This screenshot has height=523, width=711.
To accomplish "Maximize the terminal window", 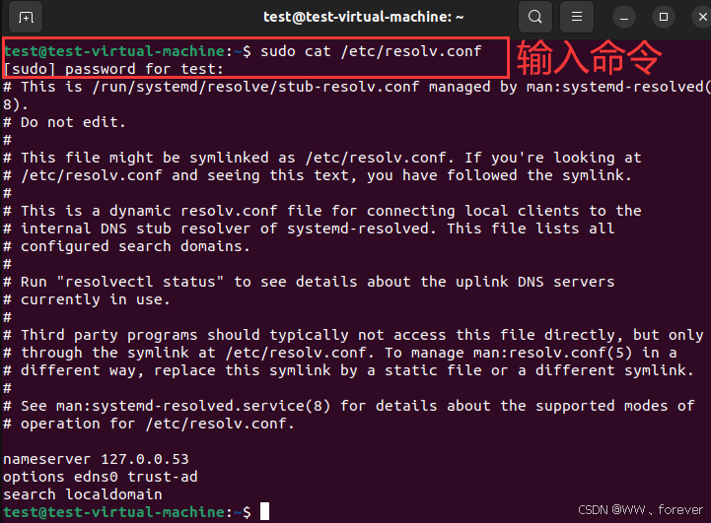I will pyautogui.click(x=664, y=17).
